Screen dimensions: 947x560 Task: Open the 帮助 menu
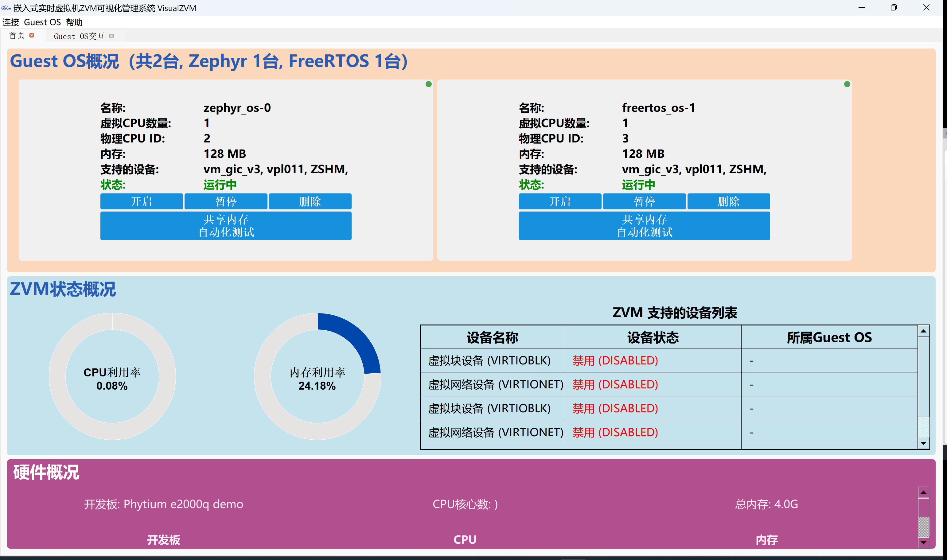(74, 22)
